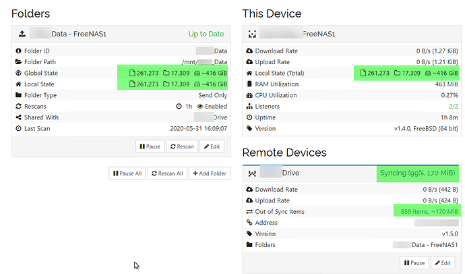Click the 2020-05-31 16:09:07 last scan value

coord(198,128)
